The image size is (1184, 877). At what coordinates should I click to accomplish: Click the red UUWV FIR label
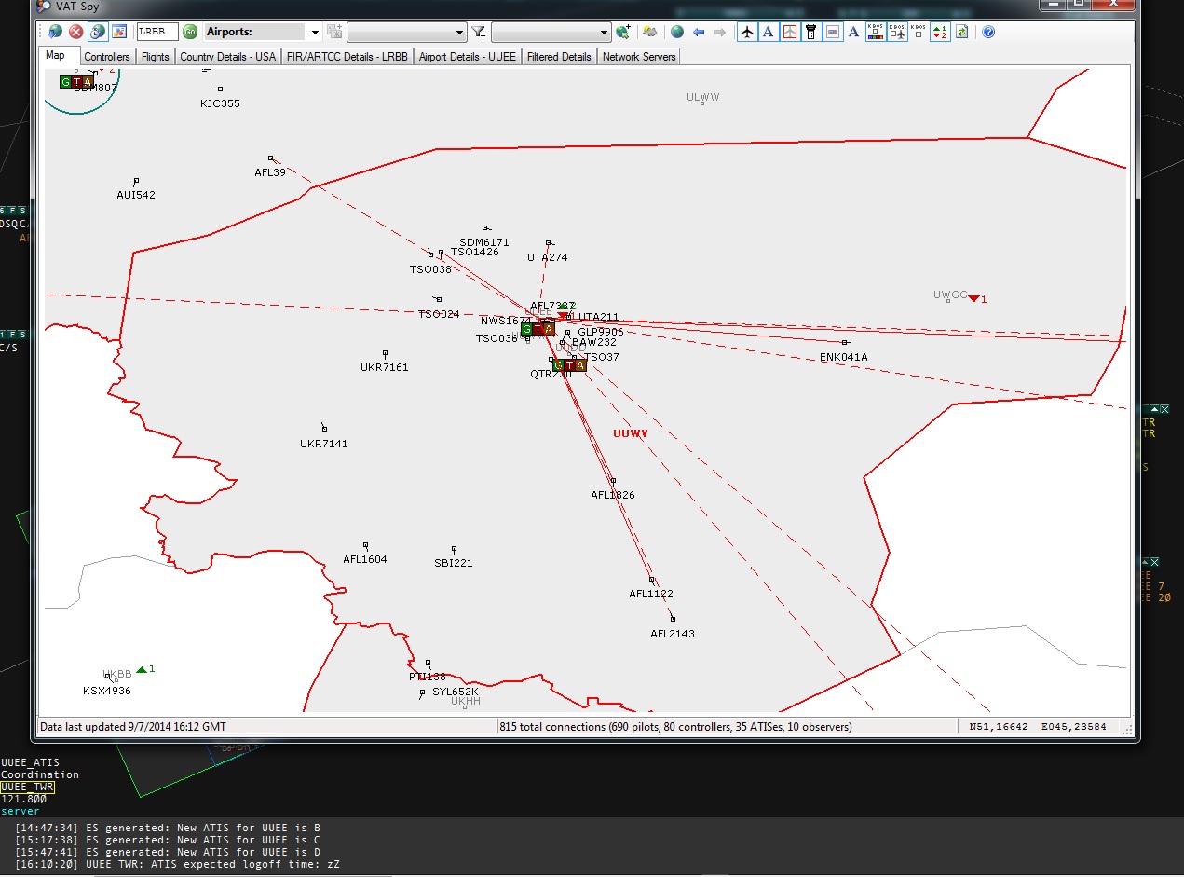coord(631,433)
